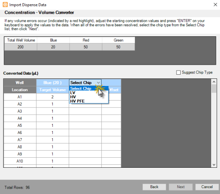Expand the Select Chip dropdown arrow
Image resolution: width=220 pixels, height=194 pixels.
point(98,83)
